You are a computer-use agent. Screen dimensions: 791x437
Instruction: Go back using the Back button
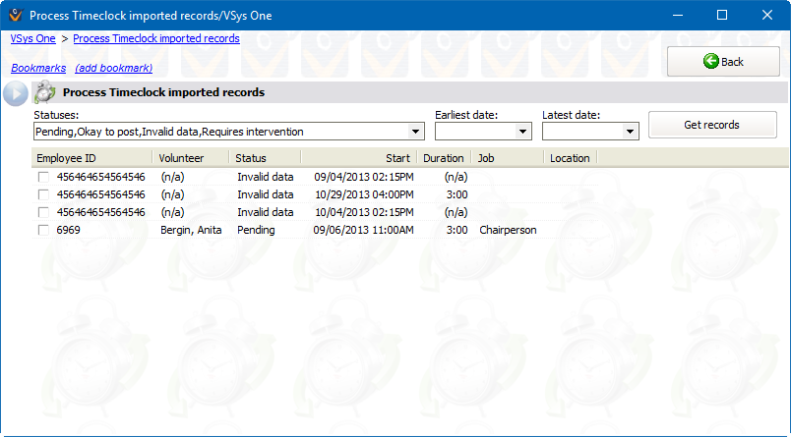(x=722, y=62)
